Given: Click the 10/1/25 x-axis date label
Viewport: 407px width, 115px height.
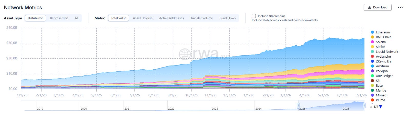Looking at the screenshot, I should pyautogui.click(x=192, y=95).
